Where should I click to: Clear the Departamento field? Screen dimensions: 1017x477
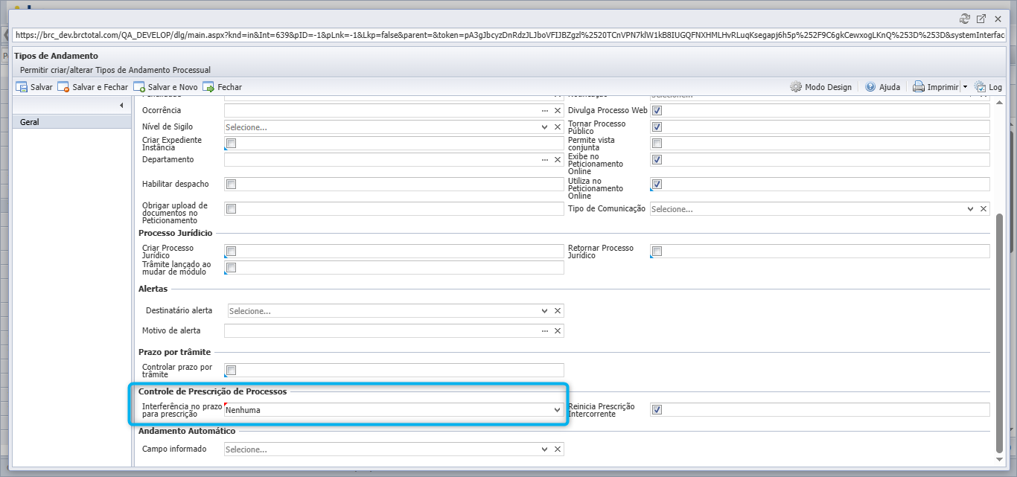(557, 160)
